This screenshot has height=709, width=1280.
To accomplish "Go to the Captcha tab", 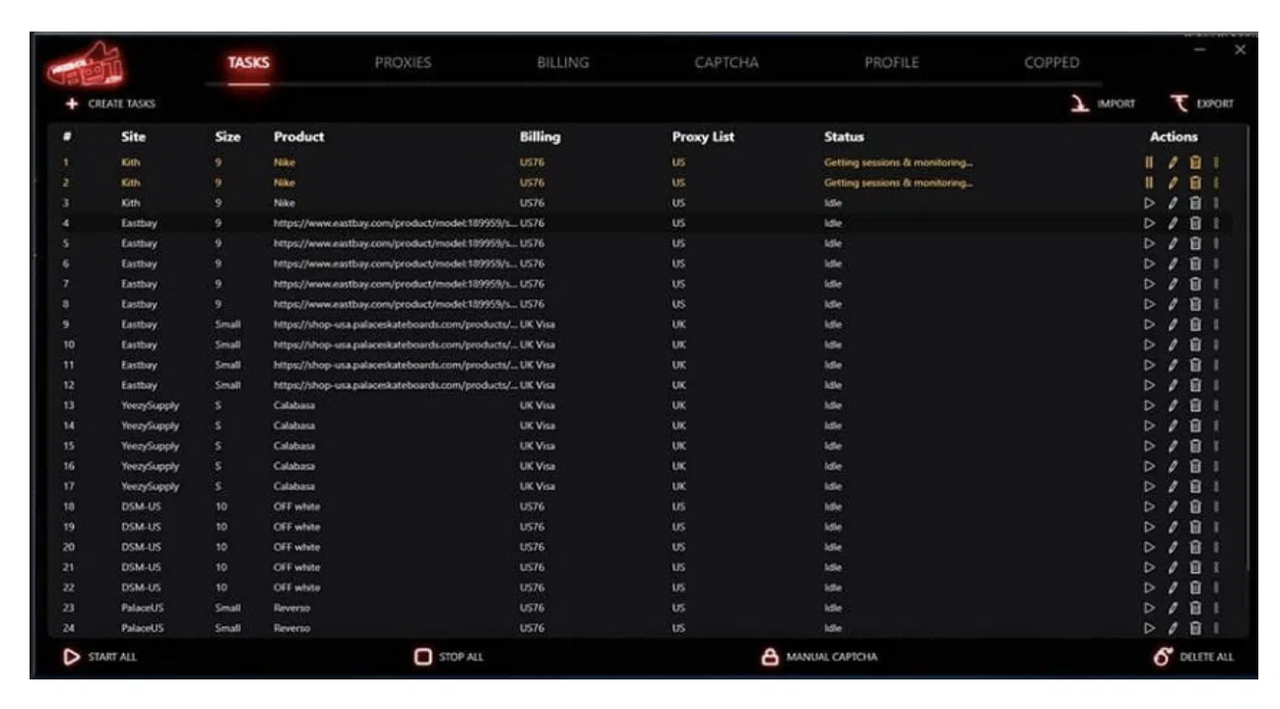I will pos(727,63).
